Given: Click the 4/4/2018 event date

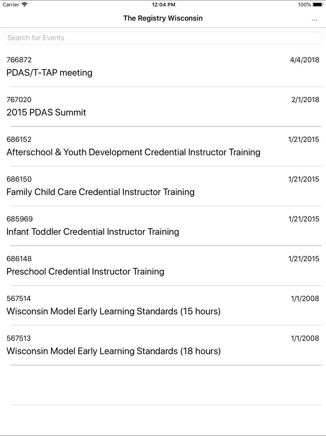Looking at the screenshot, I should [304, 60].
